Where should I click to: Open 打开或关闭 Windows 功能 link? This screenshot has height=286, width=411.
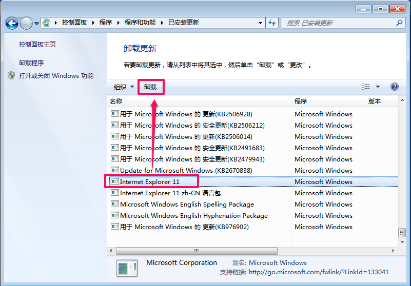[x=56, y=76]
